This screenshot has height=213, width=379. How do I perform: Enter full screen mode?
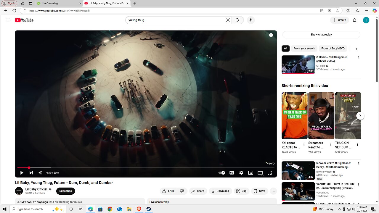pos(270,173)
